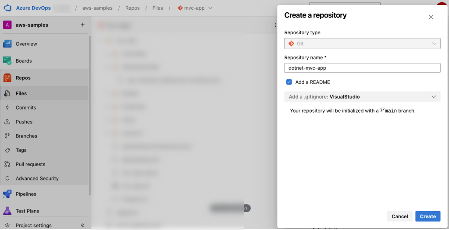This screenshot has height=230, width=449.
Task: Click the aws-samples project title
Action: pos(32,25)
